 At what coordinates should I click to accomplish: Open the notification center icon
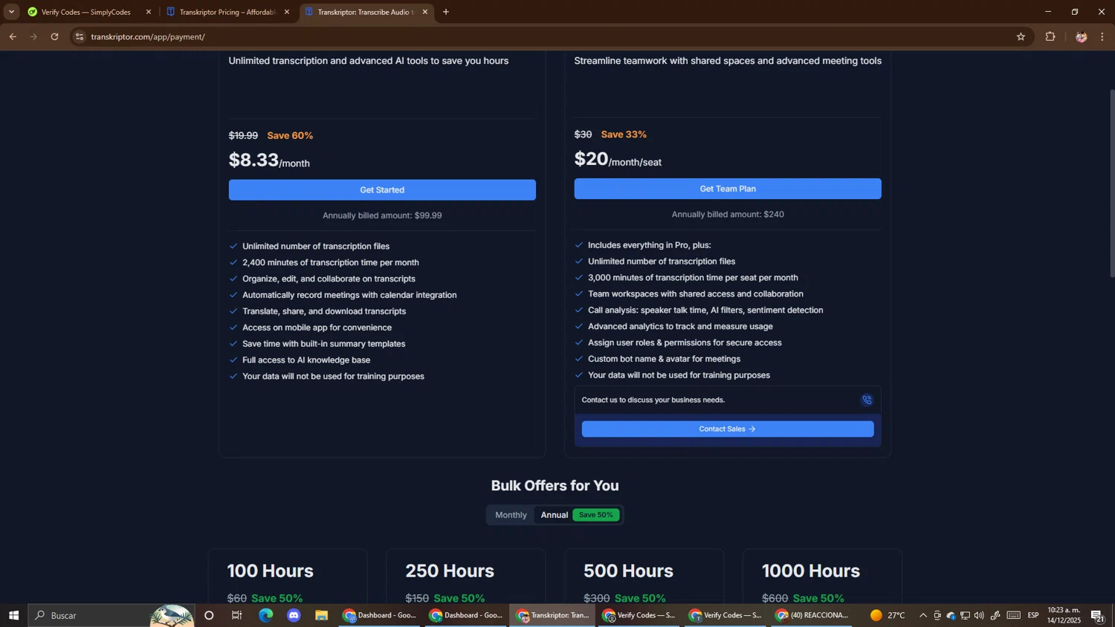pyautogui.click(x=1098, y=616)
